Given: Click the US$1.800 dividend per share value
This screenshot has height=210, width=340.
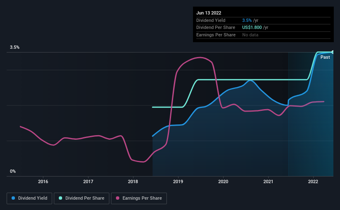Looking at the screenshot, I should (252, 28).
